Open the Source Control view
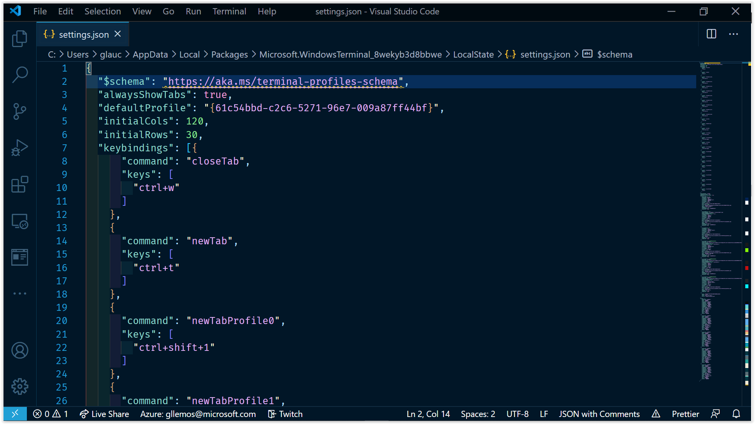This screenshot has height=424, width=755. (19, 111)
